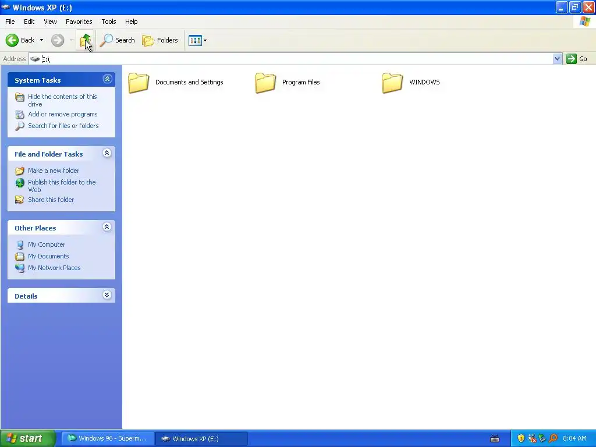This screenshot has width=596, height=447.
Task: Select the WINDOWS folder icon
Action: point(392,83)
